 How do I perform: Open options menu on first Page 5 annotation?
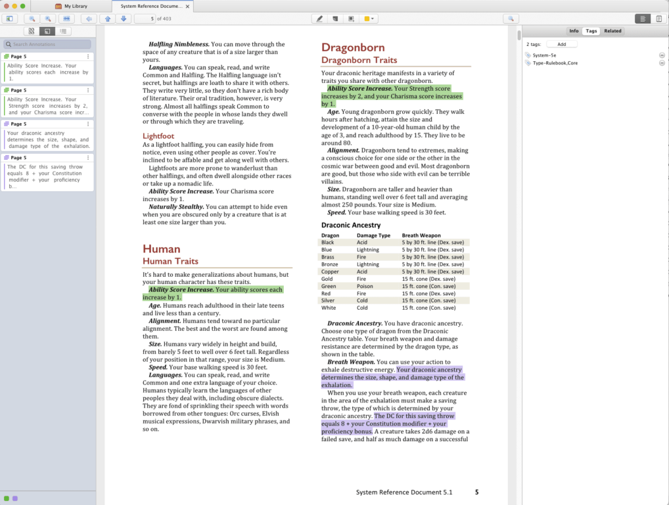click(x=88, y=55)
